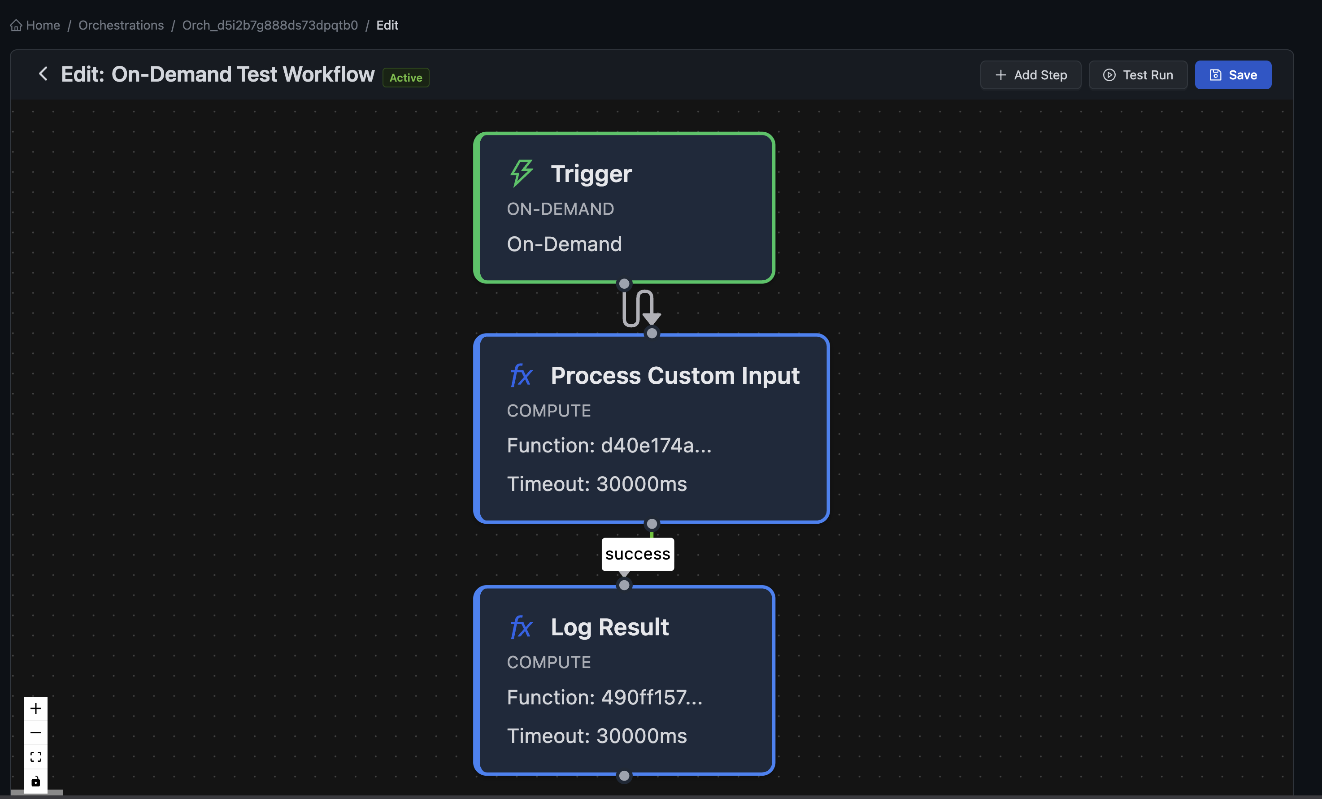The image size is (1322, 799).
Task: Click the back arrow beside the Edit title
Action: click(x=43, y=74)
